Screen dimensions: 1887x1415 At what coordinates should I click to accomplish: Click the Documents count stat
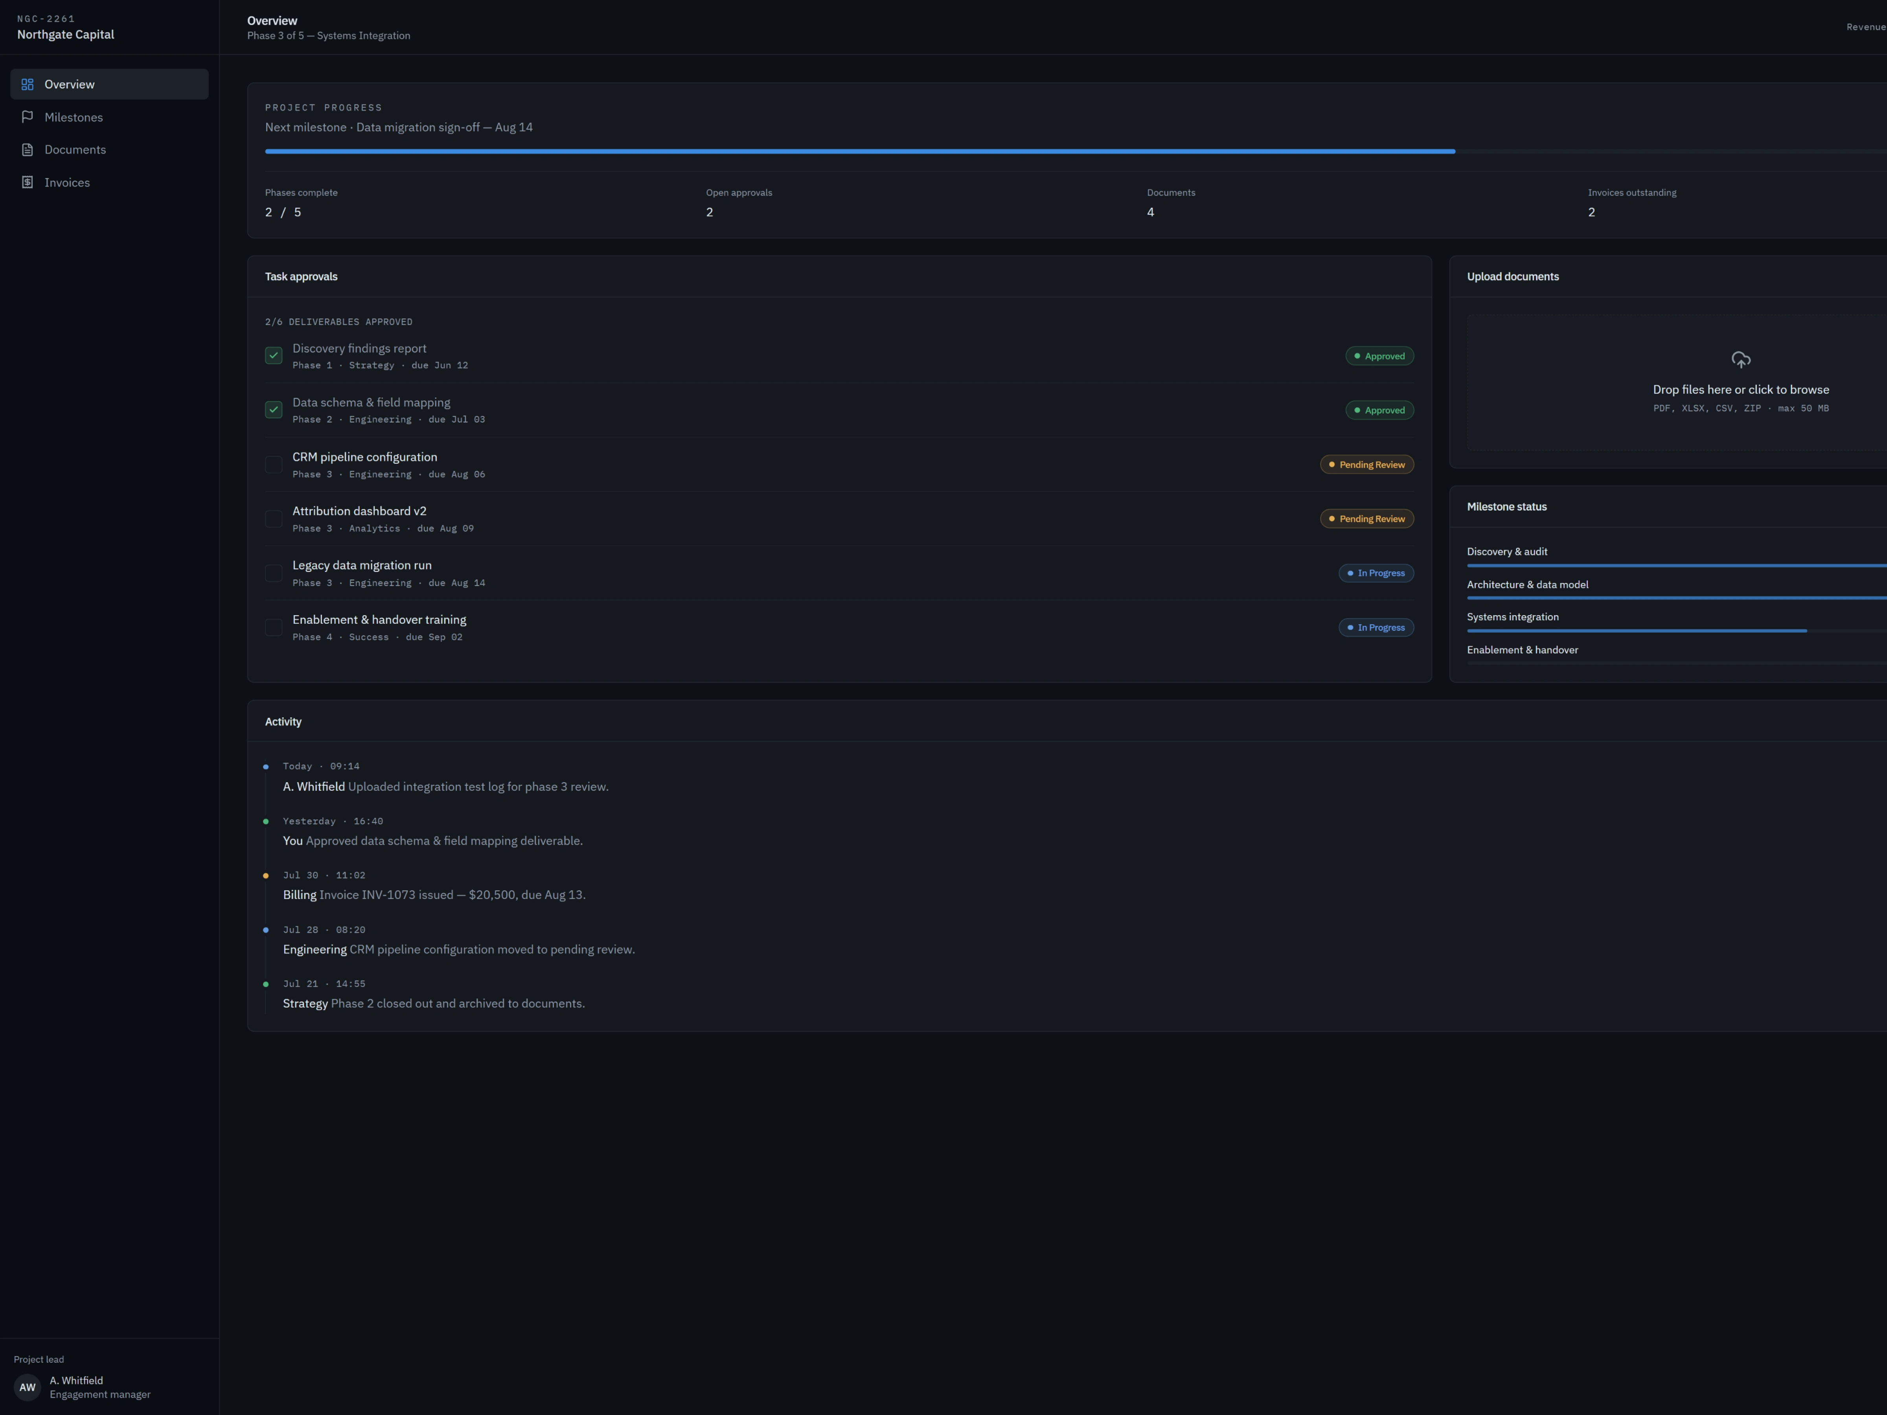(x=1170, y=203)
